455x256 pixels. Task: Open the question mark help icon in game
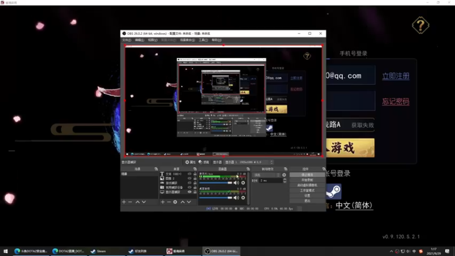(420, 26)
